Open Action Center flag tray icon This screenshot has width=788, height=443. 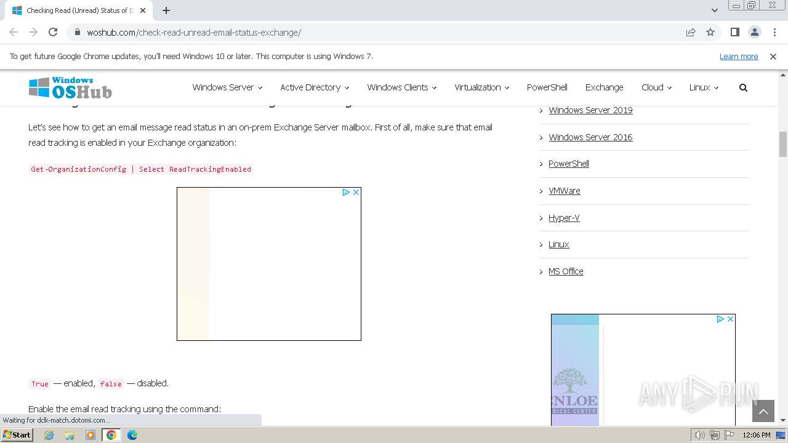click(x=730, y=435)
